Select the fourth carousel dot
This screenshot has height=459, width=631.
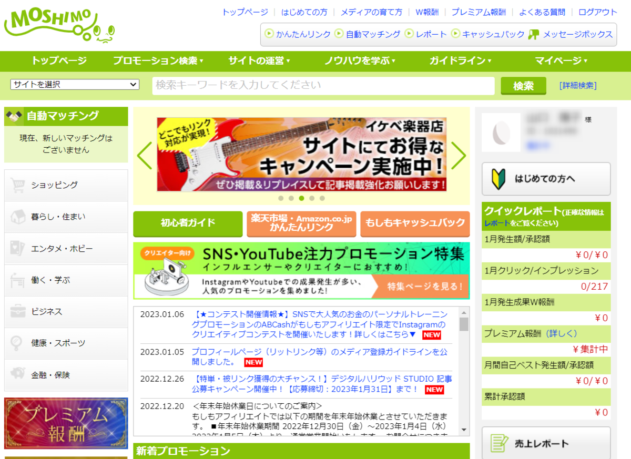coord(312,198)
